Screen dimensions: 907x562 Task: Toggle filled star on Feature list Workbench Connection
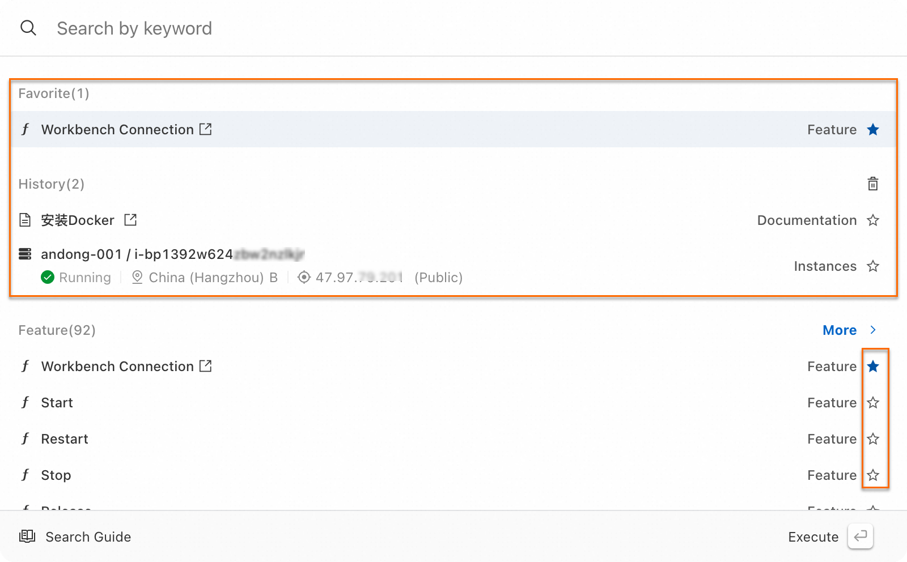[872, 367]
